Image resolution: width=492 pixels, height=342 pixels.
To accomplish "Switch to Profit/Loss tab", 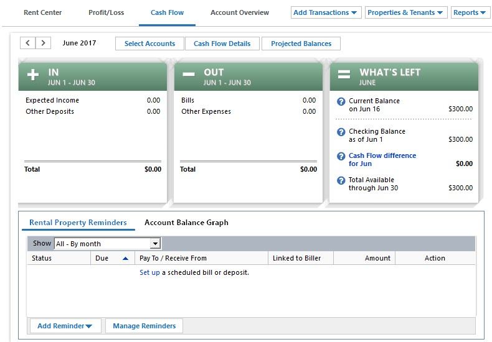I will (x=106, y=12).
